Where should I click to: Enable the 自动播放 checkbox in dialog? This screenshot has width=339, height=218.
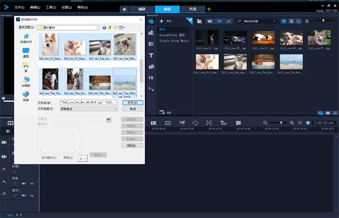[40, 158]
